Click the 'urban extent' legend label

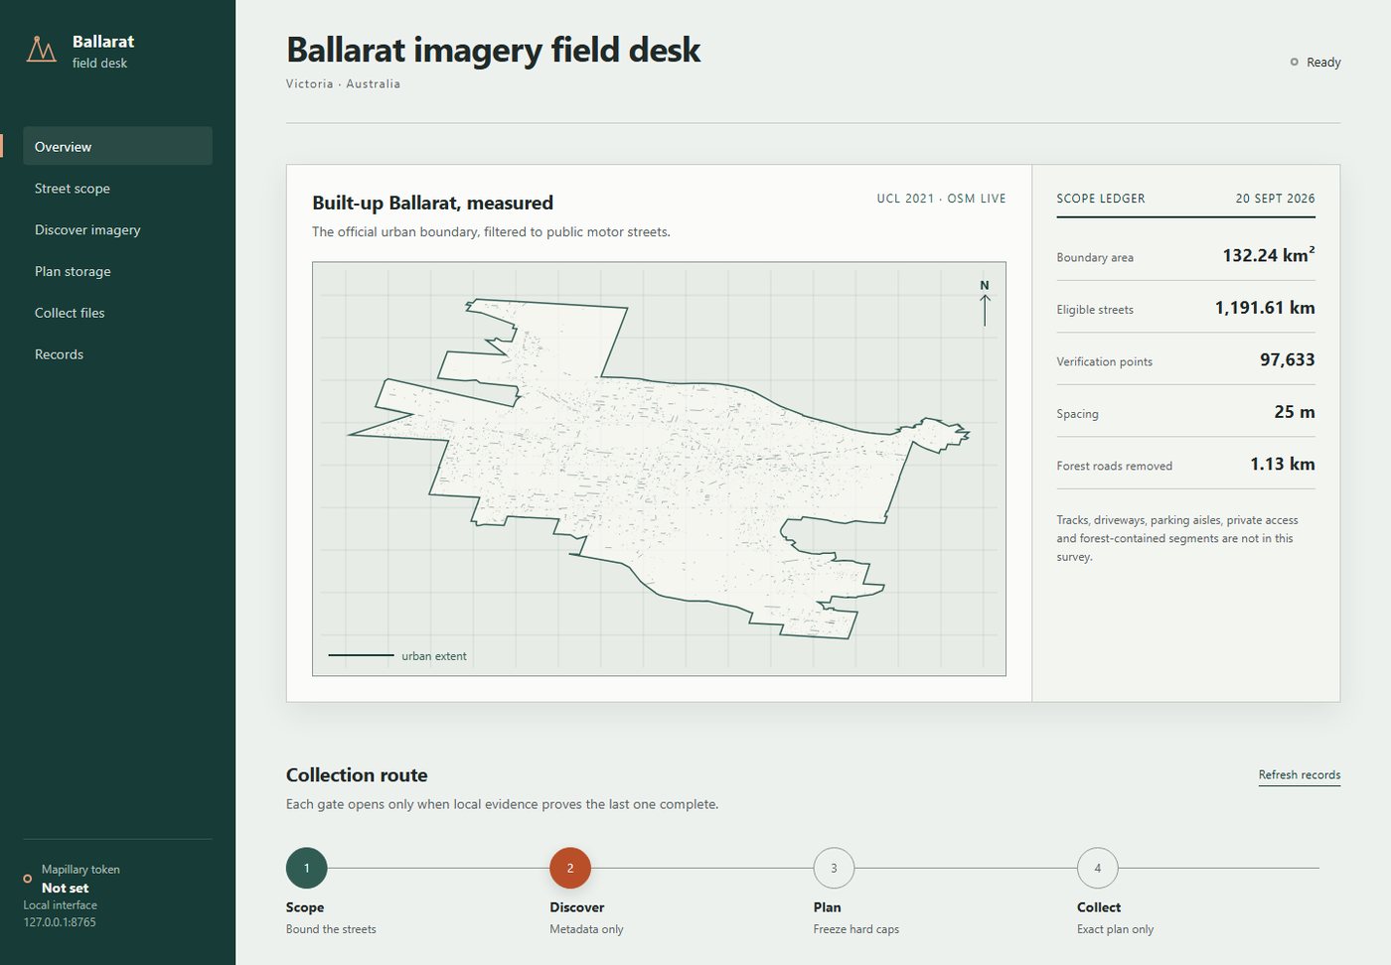coord(434,656)
